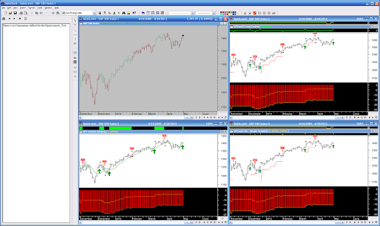Screen dimensions: 380x226
Task: Click the padlock icon beside indicator dropdown
Action: click(x=100, y=13)
